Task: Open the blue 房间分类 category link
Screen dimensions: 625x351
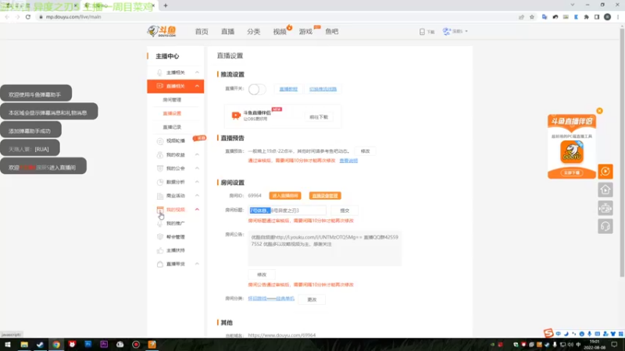Action: tap(271, 299)
